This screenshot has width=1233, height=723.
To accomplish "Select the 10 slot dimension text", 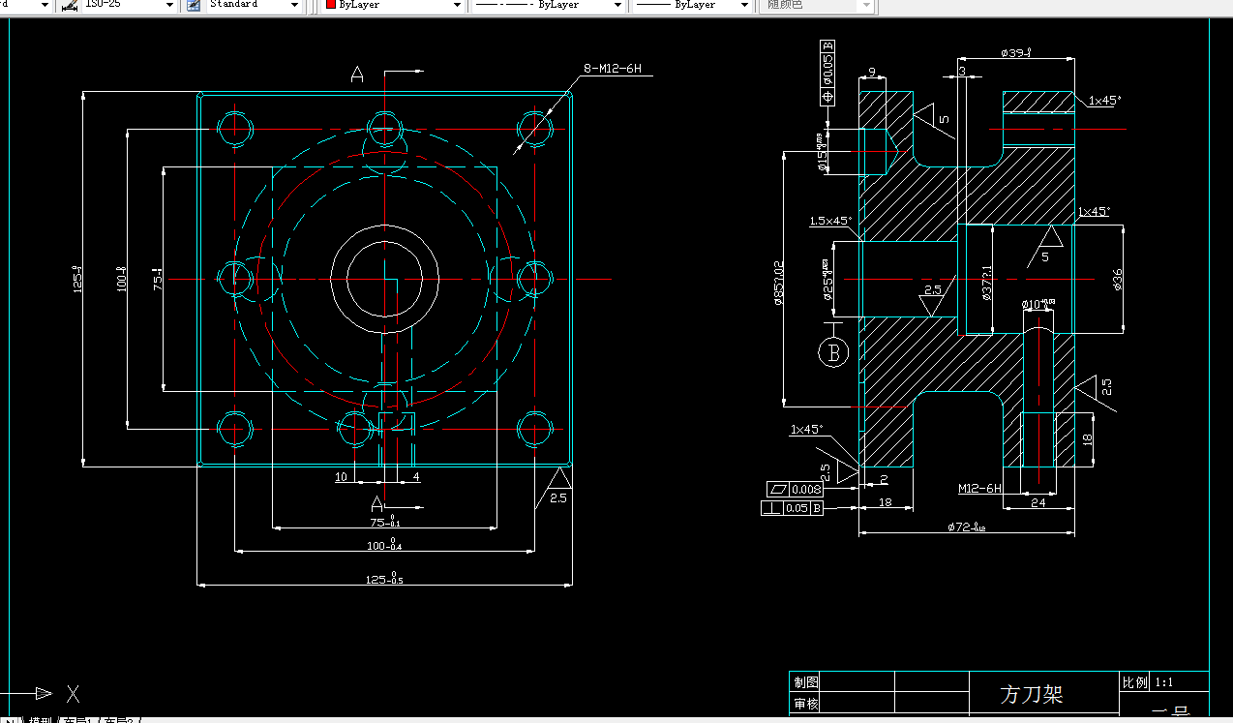I will 341,477.
